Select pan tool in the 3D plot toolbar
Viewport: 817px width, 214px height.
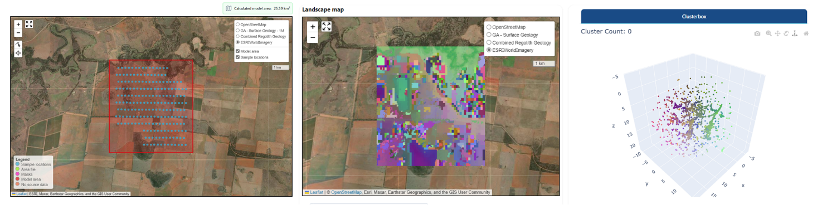(777, 33)
